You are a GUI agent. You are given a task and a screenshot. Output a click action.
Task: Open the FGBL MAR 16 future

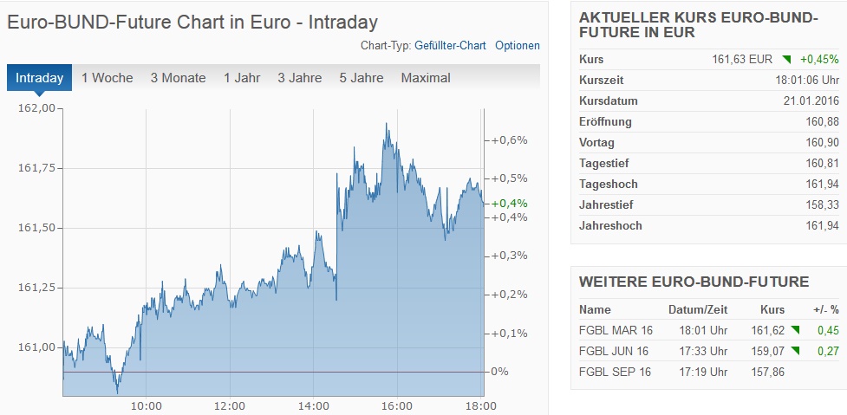pos(616,330)
